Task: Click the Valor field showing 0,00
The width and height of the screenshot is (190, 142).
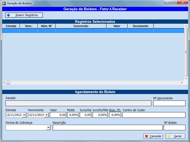Action: click(x=58, y=115)
